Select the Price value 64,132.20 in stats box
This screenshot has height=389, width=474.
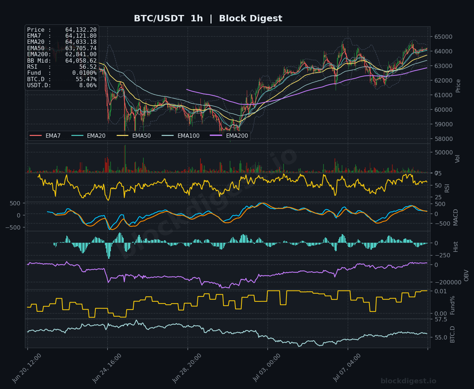[x=81, y=30]
